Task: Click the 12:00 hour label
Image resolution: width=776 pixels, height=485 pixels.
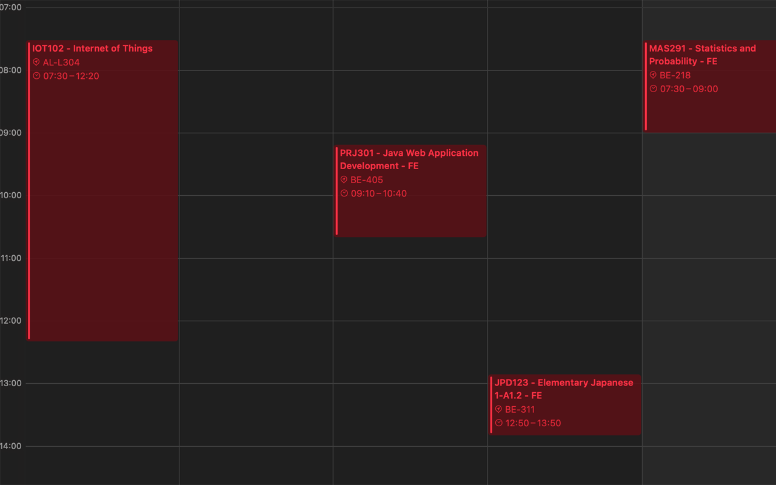Action: point(11,321)
